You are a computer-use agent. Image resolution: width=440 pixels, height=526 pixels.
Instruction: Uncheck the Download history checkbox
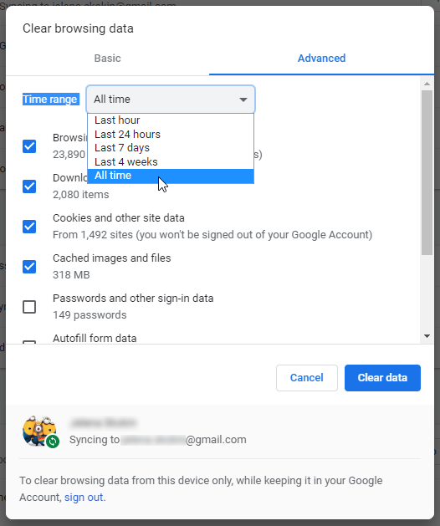29,186
